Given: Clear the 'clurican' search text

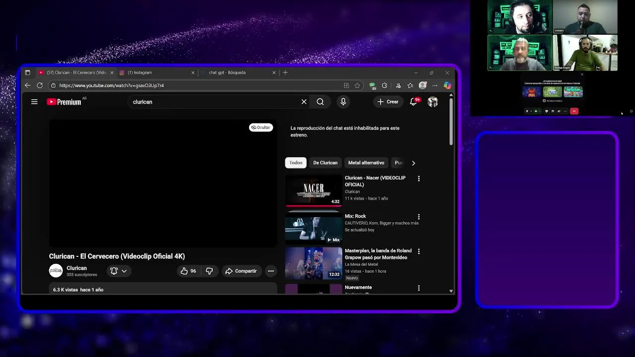Looking at the screenshot, I should [304, 102].
